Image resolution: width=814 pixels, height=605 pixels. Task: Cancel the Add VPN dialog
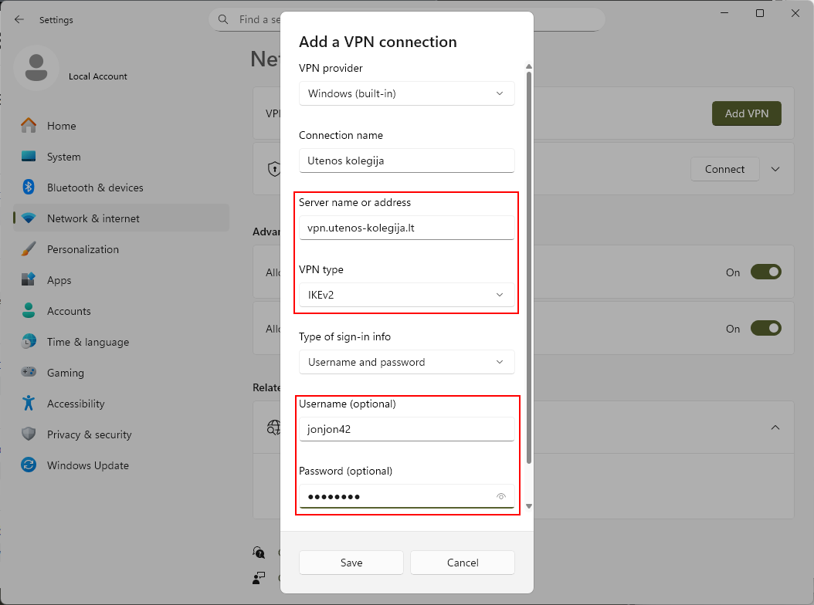click(462, 563)
